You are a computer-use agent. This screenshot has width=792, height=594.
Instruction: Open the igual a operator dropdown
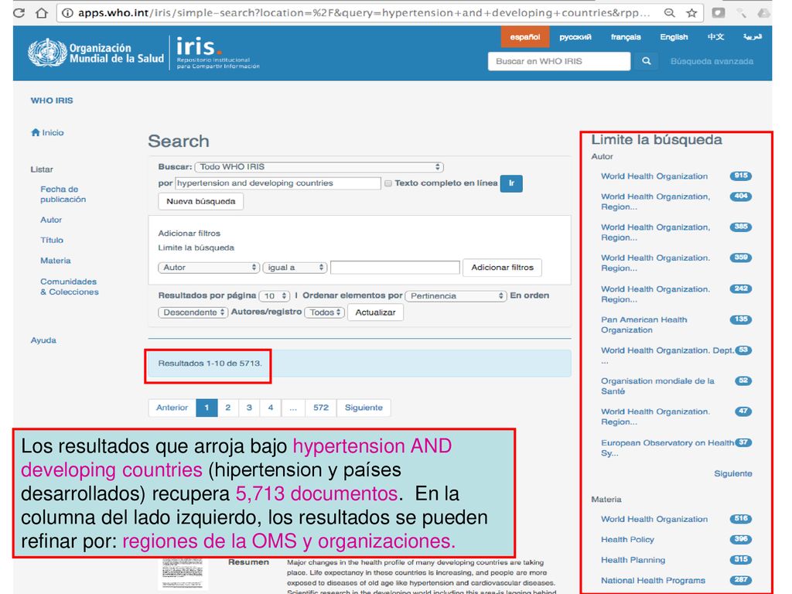295,267
